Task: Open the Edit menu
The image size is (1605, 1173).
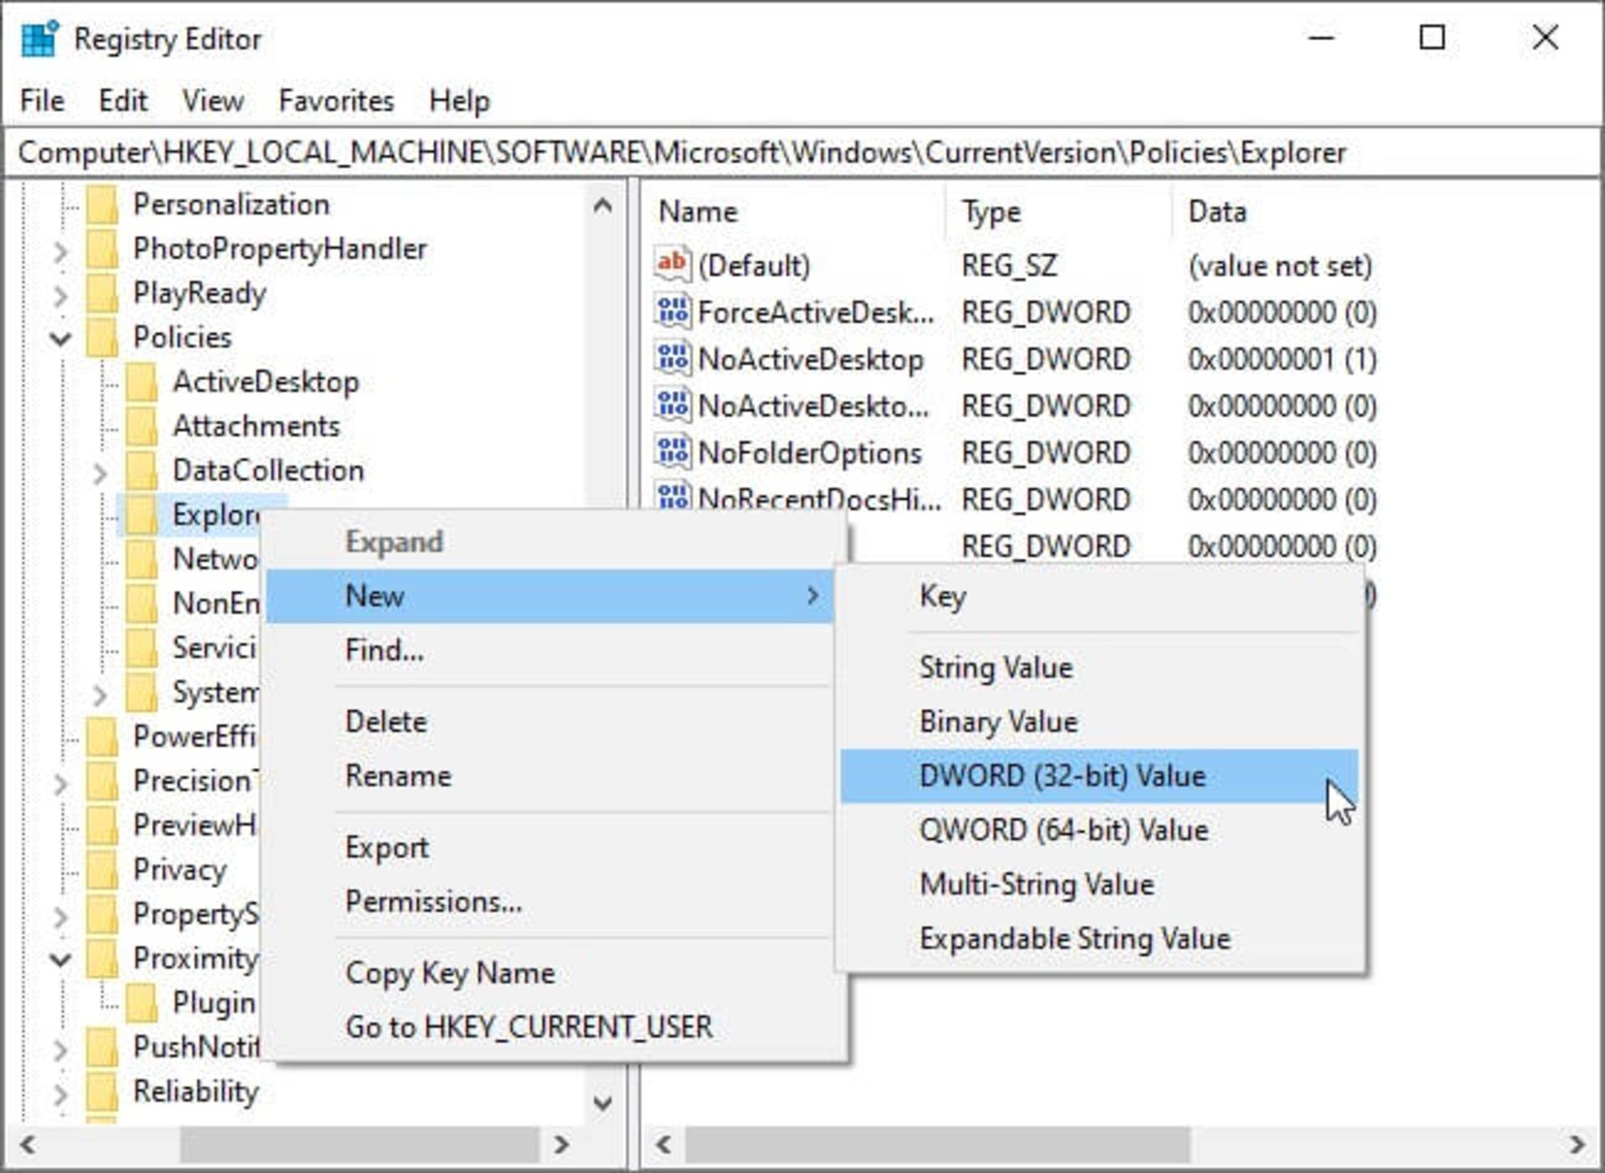Action: click(123, 101)
